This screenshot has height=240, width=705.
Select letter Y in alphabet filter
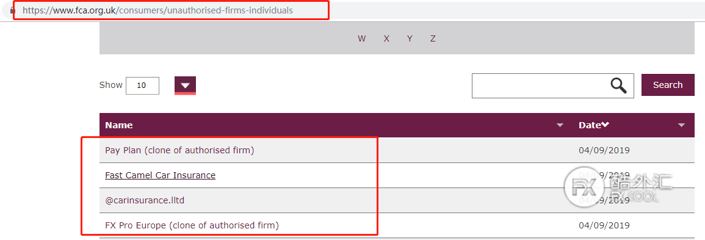(x=410, y=38)
